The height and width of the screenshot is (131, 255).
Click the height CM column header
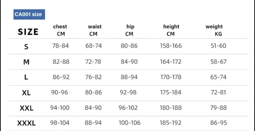coord(171,30)
